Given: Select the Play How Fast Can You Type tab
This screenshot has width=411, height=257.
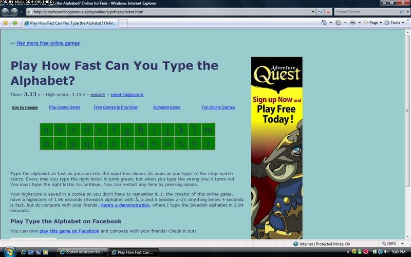Looking at the screenshot, I should point(71,23).
